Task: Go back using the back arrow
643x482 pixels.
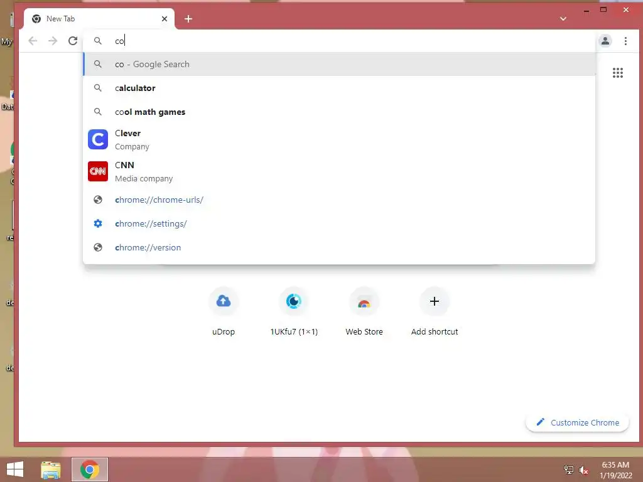Action: tap(33, 41)
